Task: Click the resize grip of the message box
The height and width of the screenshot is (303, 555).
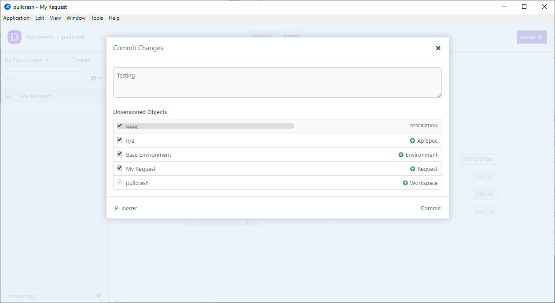Action: tap(439, 95)
